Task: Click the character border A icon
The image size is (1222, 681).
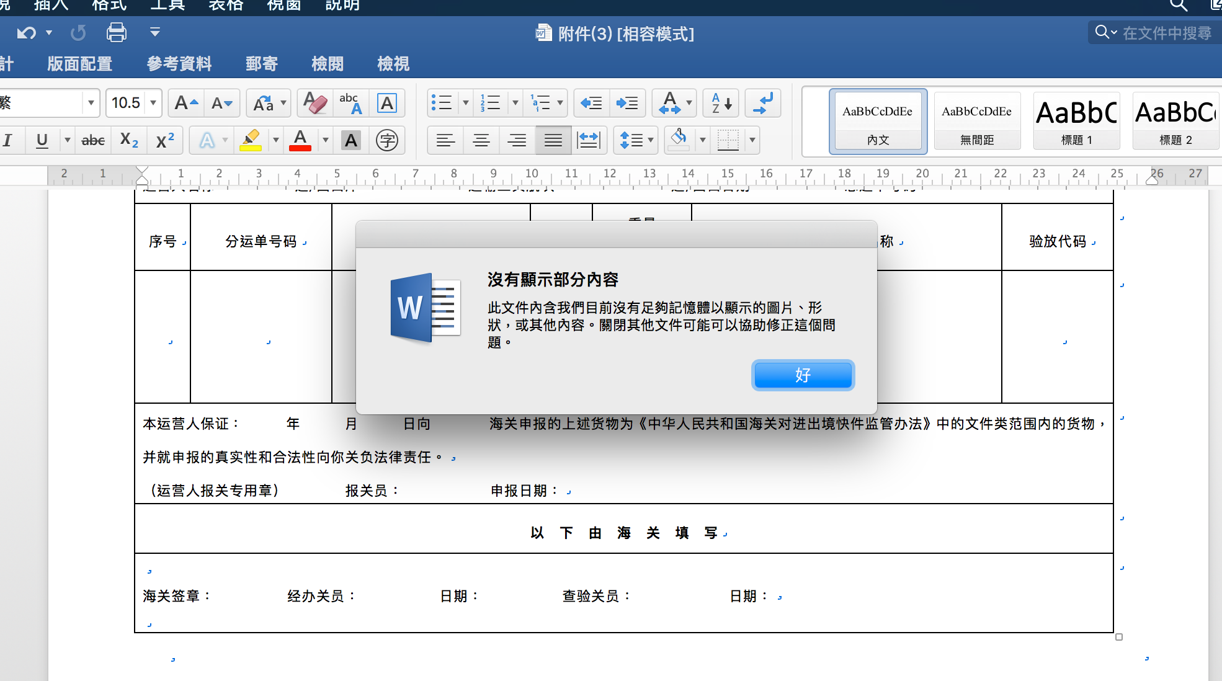Action: [387, 103]
